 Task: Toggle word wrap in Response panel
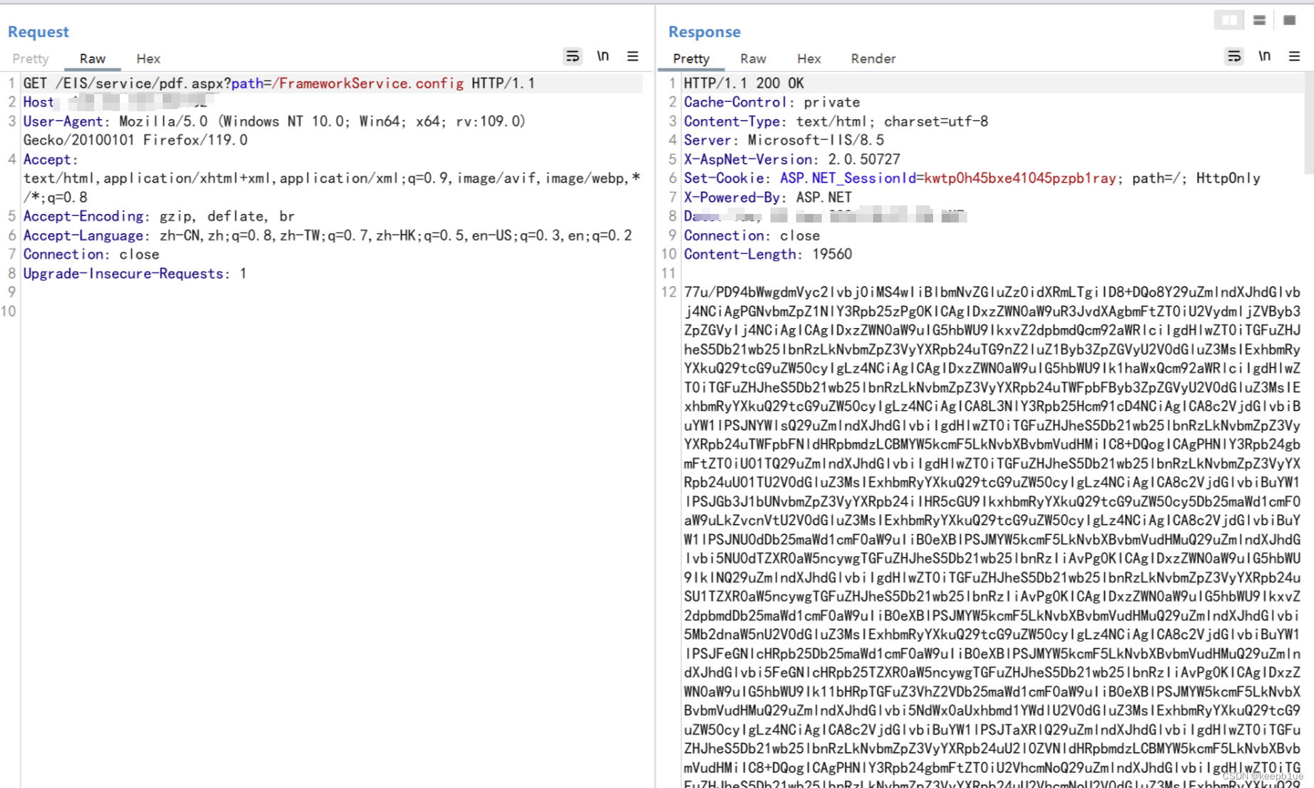pos(1234,56)
